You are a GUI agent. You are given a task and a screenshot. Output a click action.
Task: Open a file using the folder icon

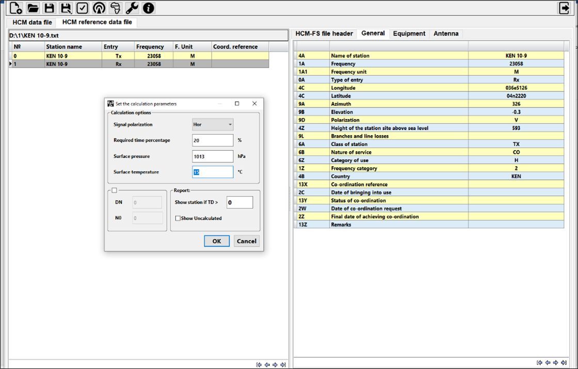[x=32, y=8]
